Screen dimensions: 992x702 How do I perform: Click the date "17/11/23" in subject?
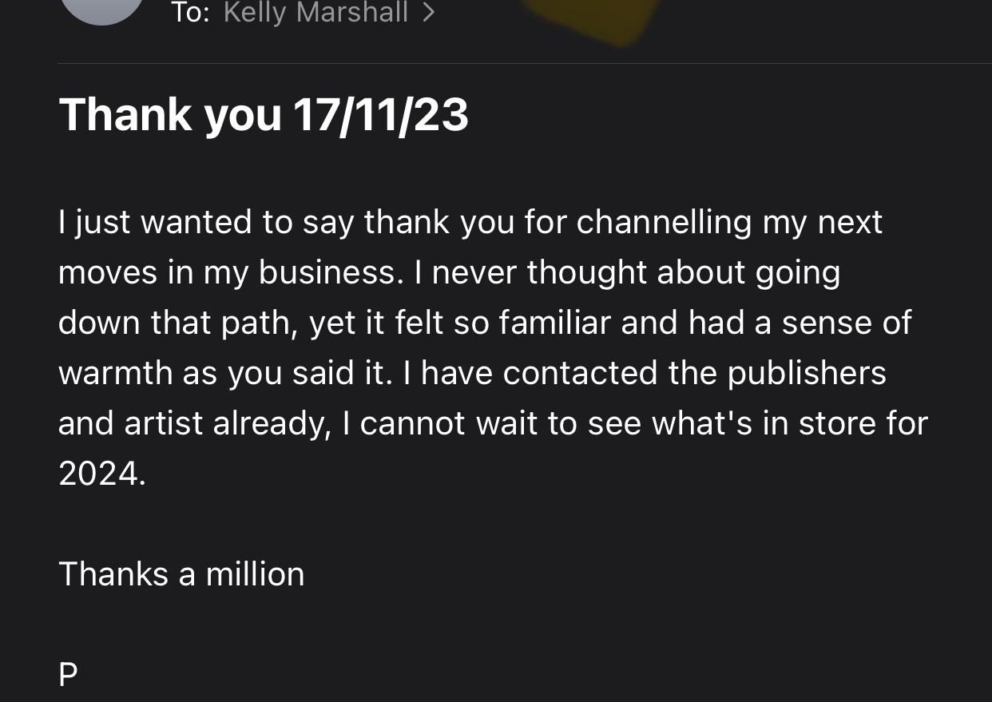pyautogui.click(x=381, y=114)
